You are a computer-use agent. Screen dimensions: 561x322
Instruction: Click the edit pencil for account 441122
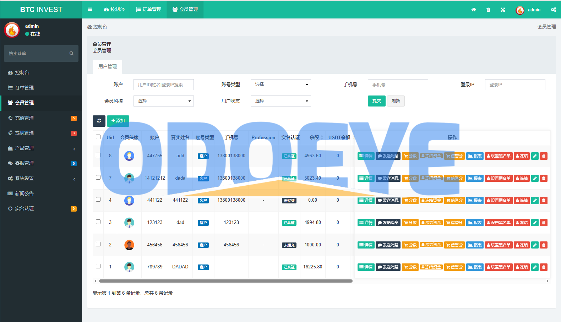[x=535, y=200]
